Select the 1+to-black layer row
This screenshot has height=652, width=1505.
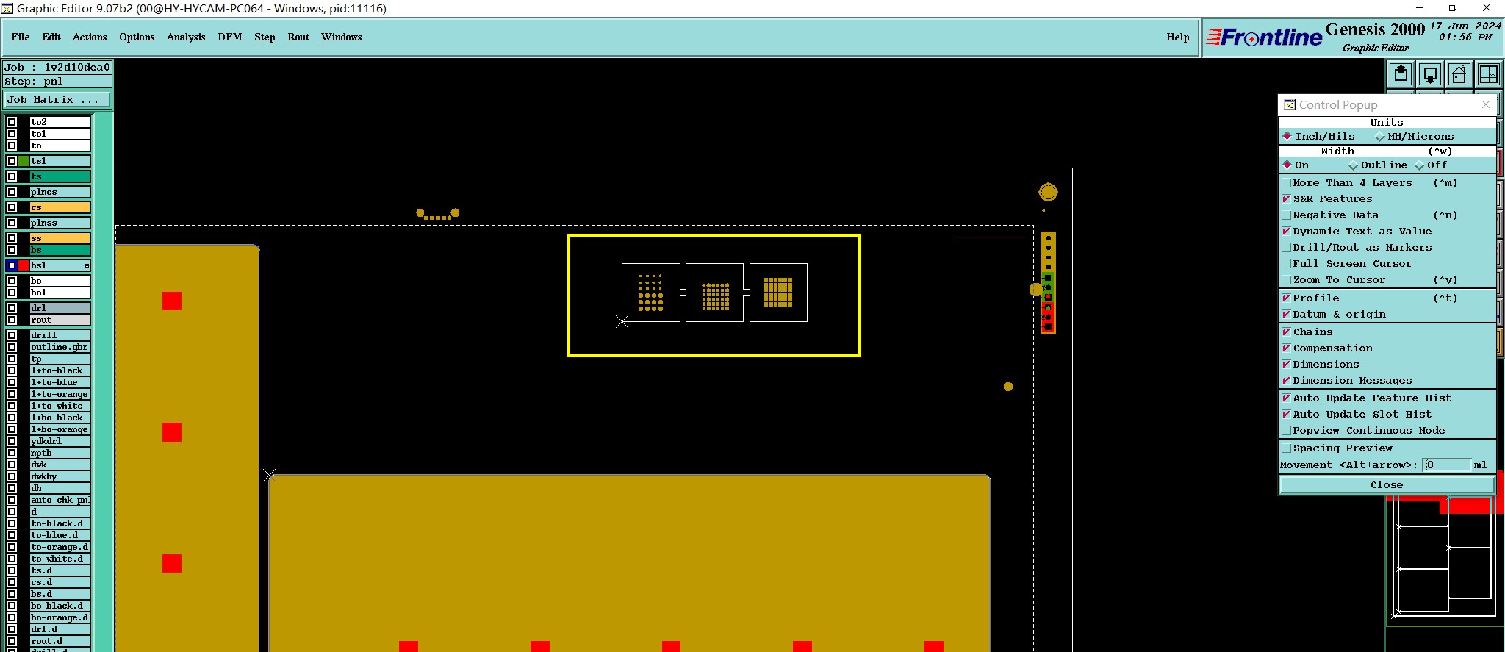point(60,370)
